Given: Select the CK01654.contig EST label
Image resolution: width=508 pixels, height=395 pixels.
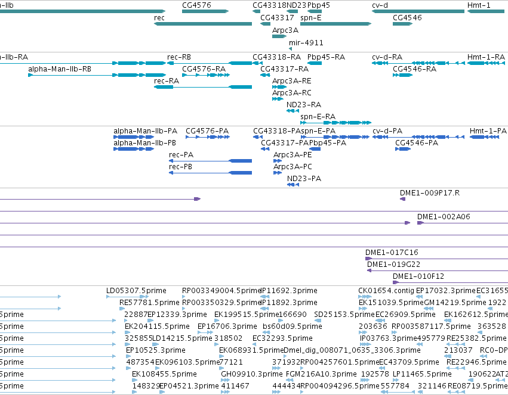Looking at the screenshot, I should coord(386,291).
